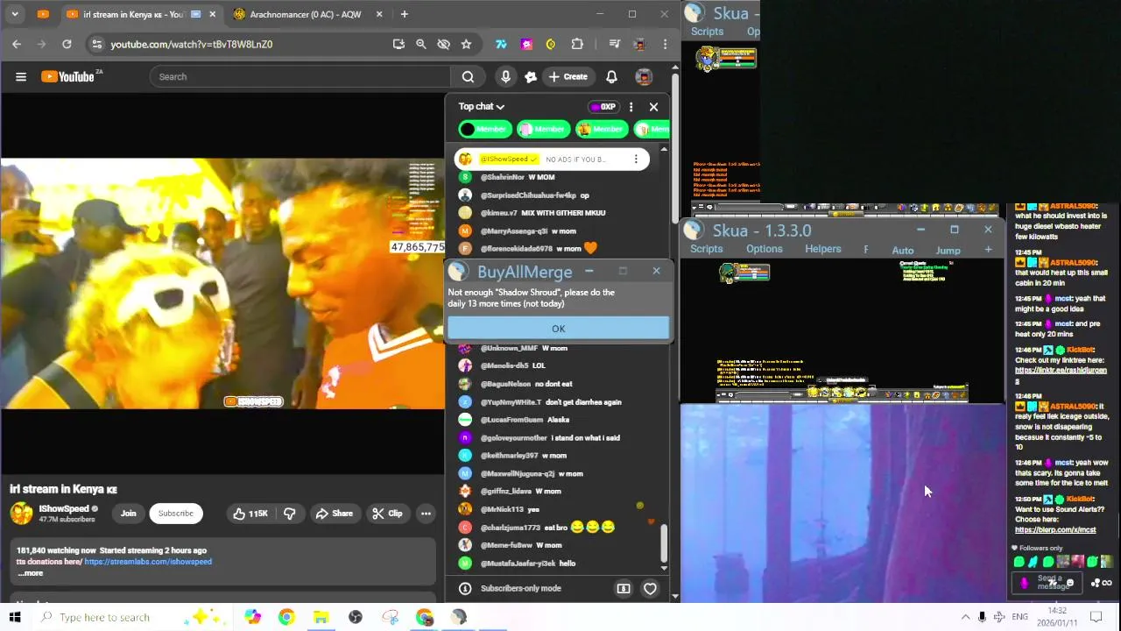Click the Create button
The width and height of the screenshot is (1121, 631).
pyautogui.click(x=568, y=76)
